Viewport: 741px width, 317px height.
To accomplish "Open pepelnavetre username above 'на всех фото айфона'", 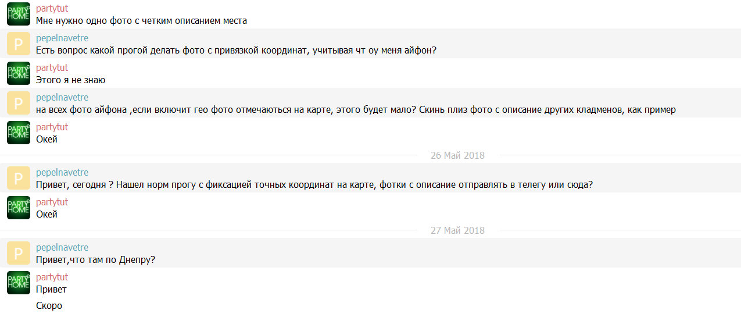I will coord(62,98).
